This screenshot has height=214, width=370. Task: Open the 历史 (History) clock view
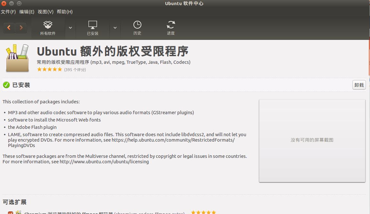point(137,28)
